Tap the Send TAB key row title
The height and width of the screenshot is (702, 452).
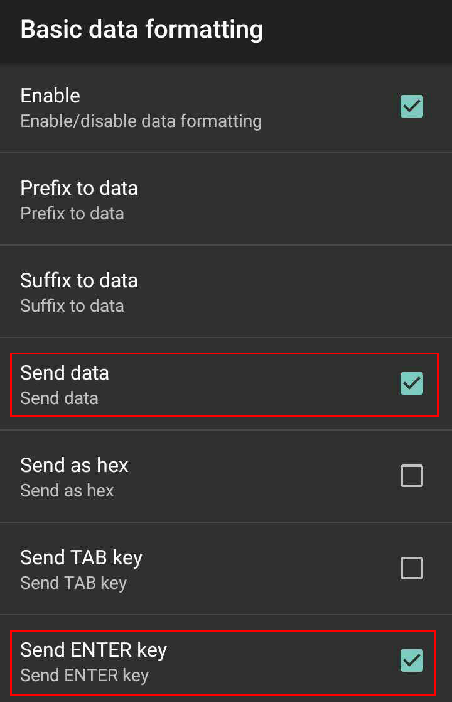pyautogui.click(x=81, y=557)
